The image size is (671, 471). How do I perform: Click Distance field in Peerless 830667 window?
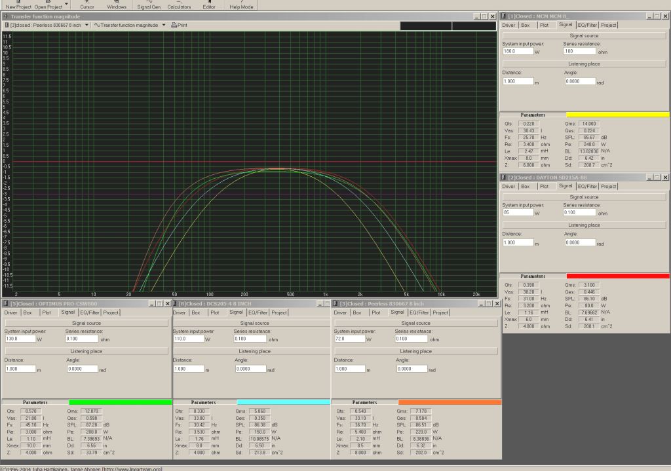coord(350,369)
